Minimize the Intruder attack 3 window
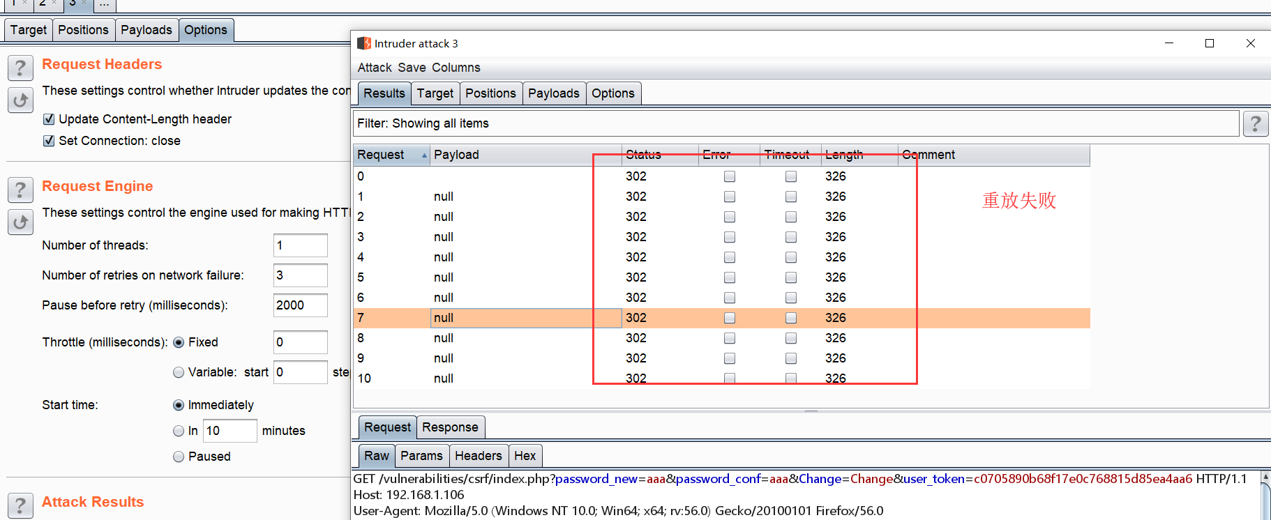The width and height of the screenshot is (1271, 520). coord(1169,43)
